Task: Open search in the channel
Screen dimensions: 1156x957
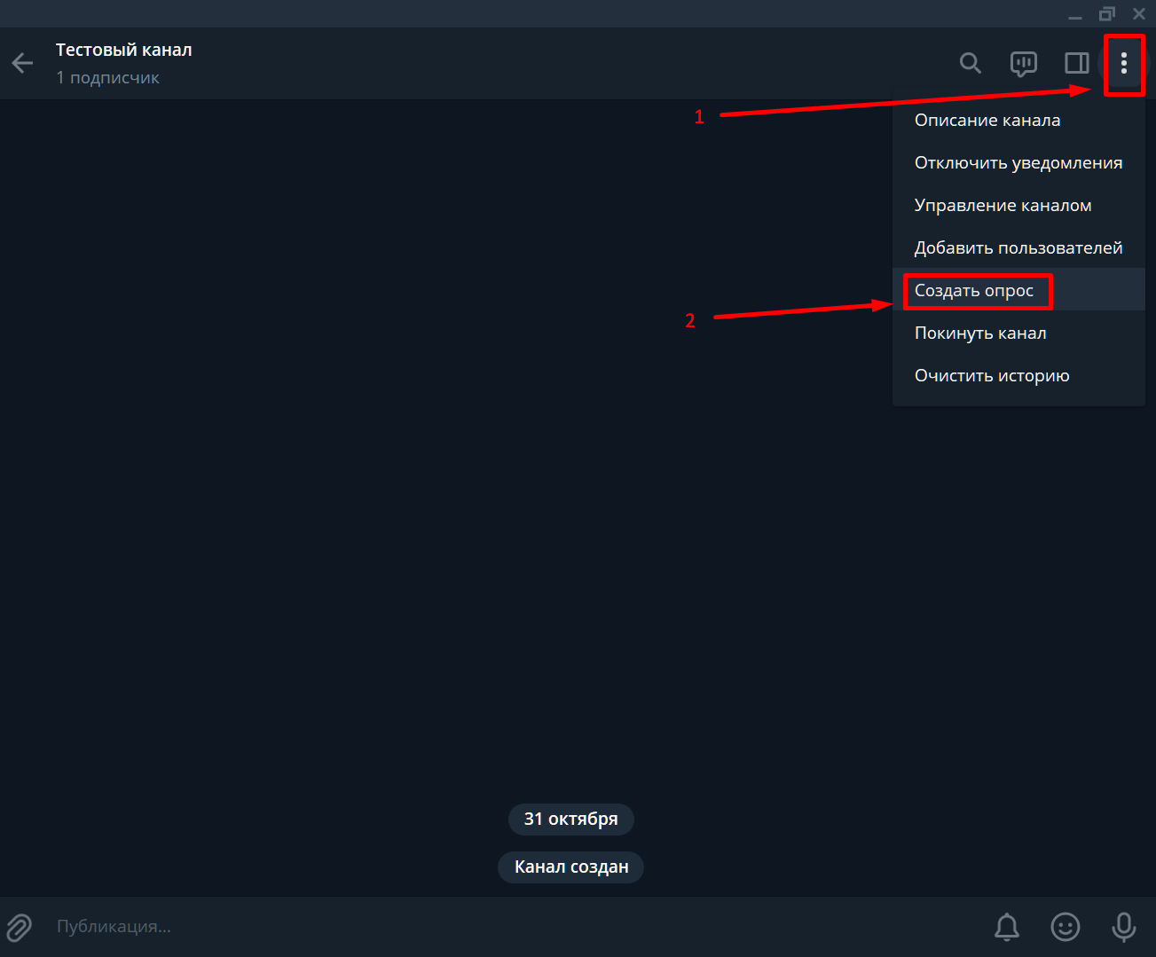Action: [x=971, y=63]
